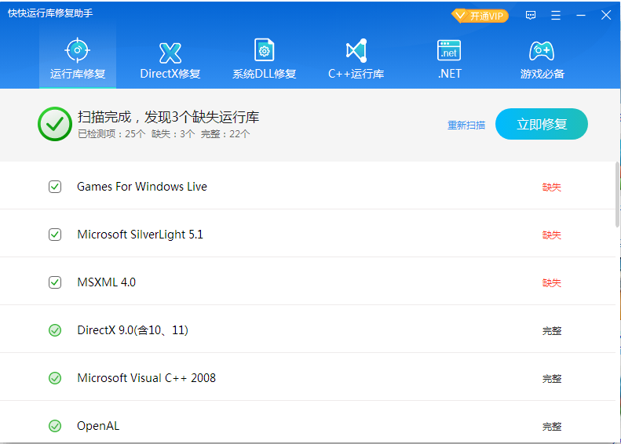Click the 扫描完成，发现3个缺失运行库 heading
This screenshot has width=621, height=444.
pyautogui.click(x=168, y=117)
